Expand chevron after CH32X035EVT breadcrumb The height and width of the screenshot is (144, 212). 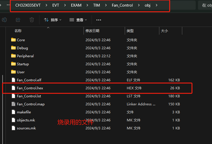pyautogui.click(x=46, y=5)
